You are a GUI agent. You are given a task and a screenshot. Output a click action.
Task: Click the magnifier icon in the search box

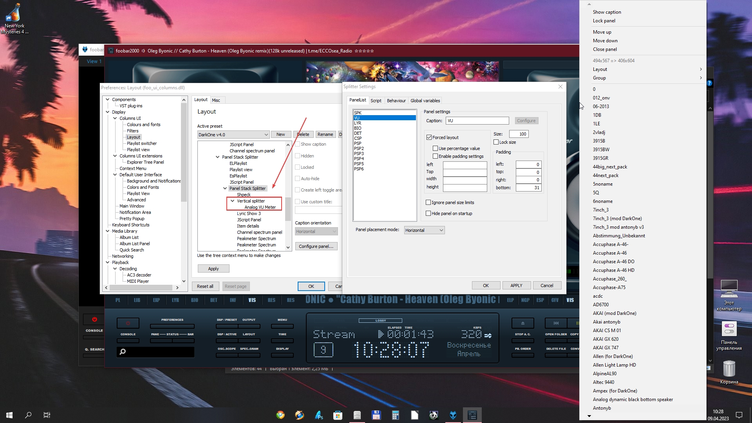(123, 352)
